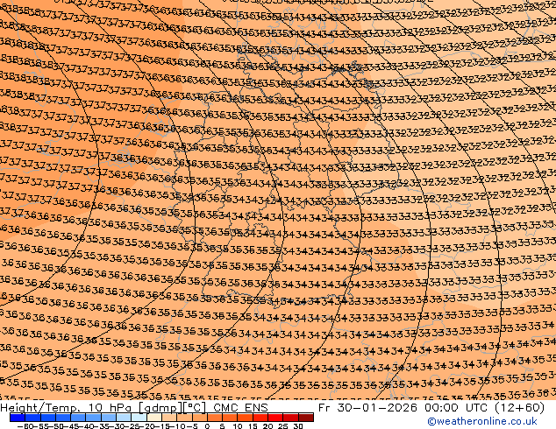Click the '30' value on legend scale
The image size is (556, 429).
[x=298, y=425]
